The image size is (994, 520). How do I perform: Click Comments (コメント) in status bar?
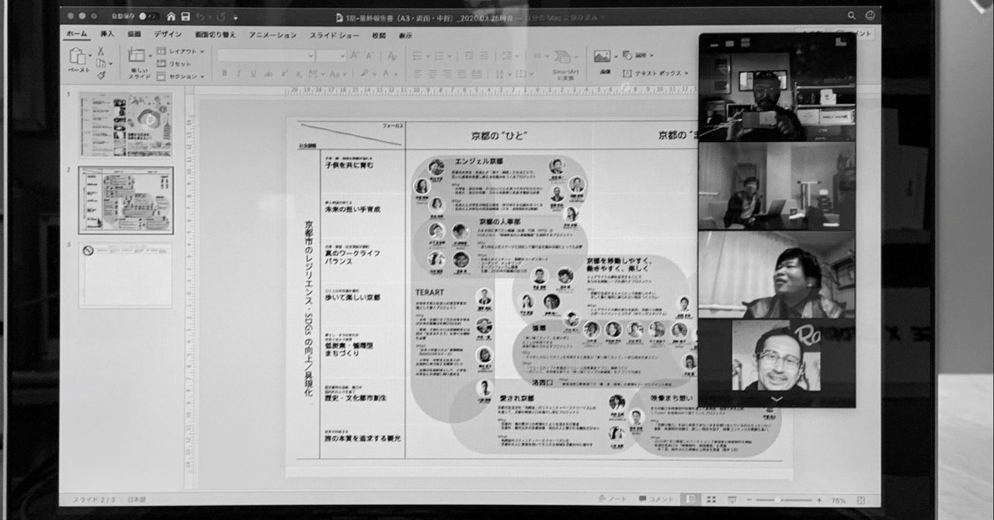click(655, 499)
